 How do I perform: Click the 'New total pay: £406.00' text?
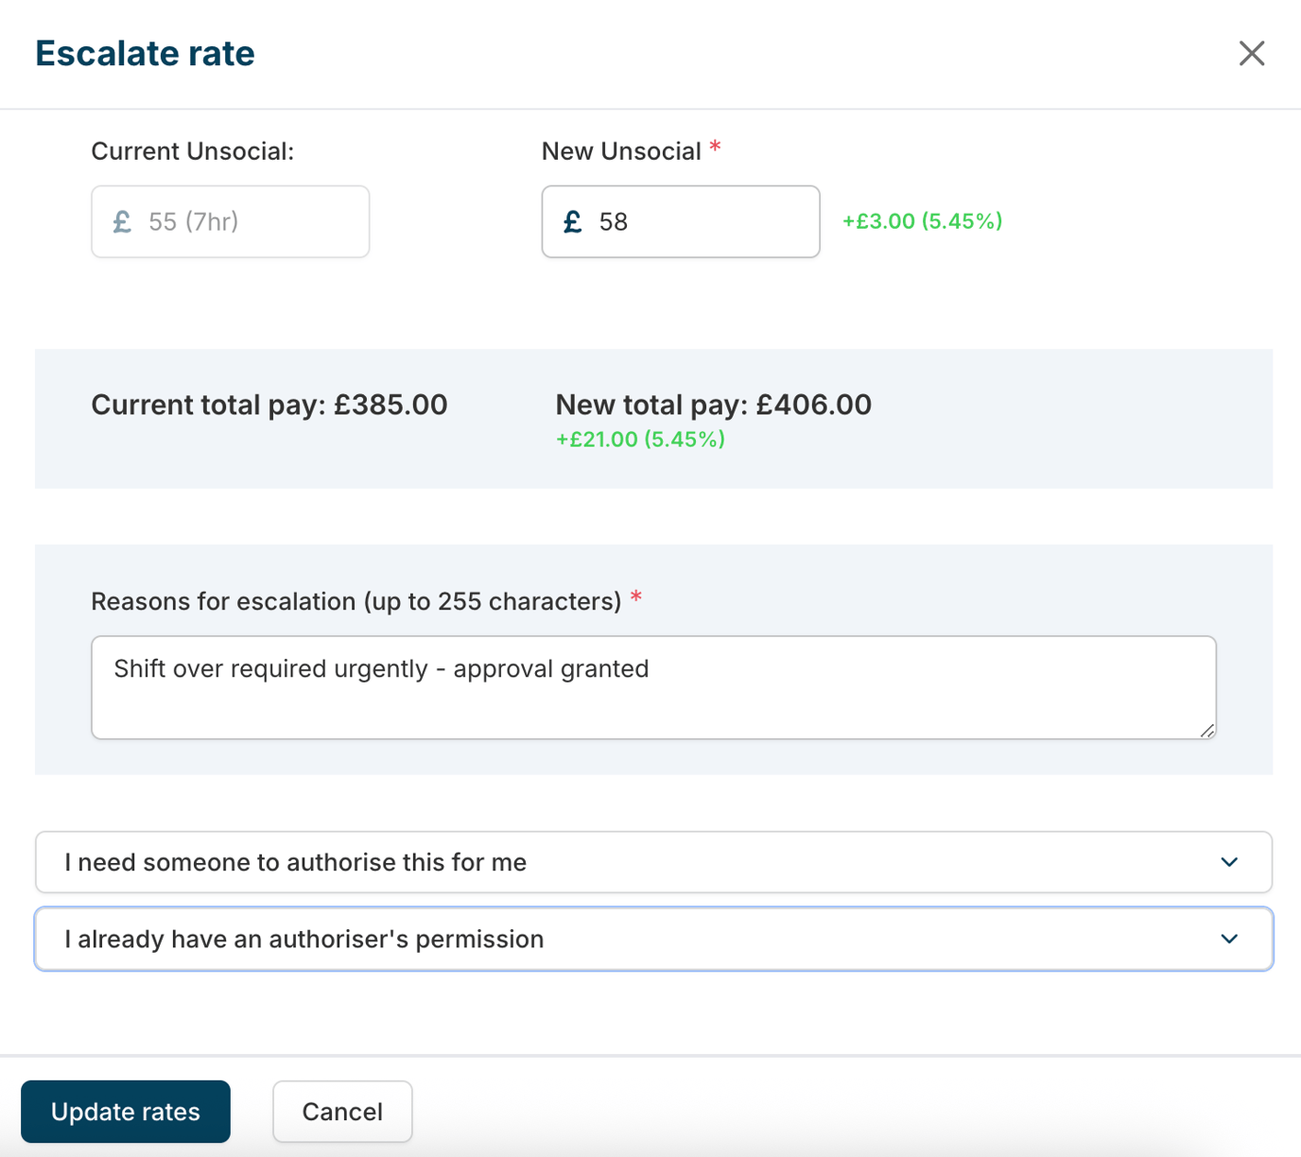click(713, 405)
